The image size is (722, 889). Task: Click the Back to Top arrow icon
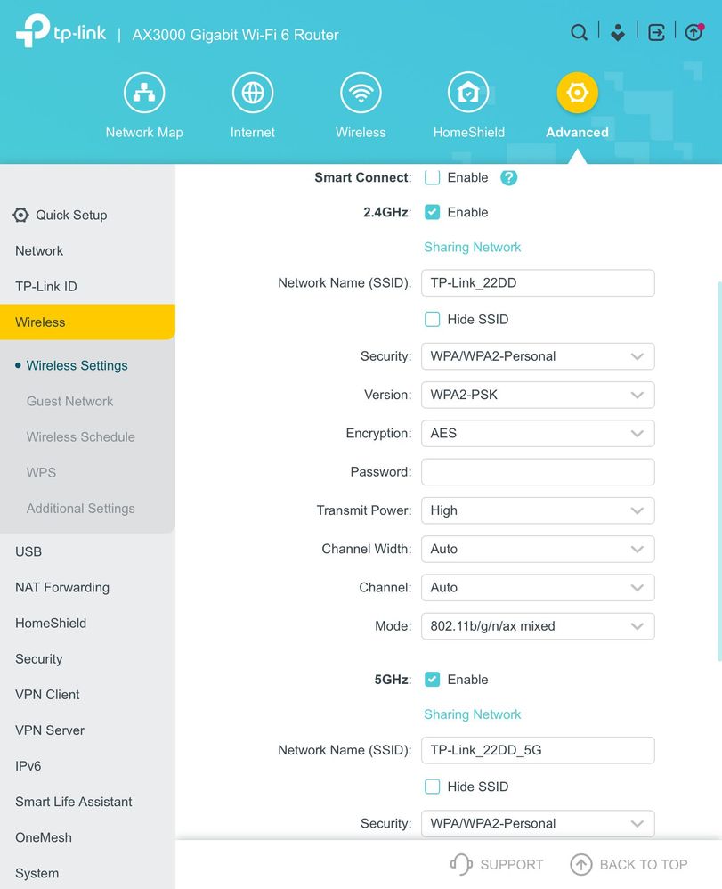580,864
